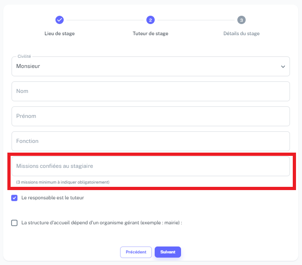Expand the Monsieur civility selector
This screenshot has height=265, width=302.
151,66
